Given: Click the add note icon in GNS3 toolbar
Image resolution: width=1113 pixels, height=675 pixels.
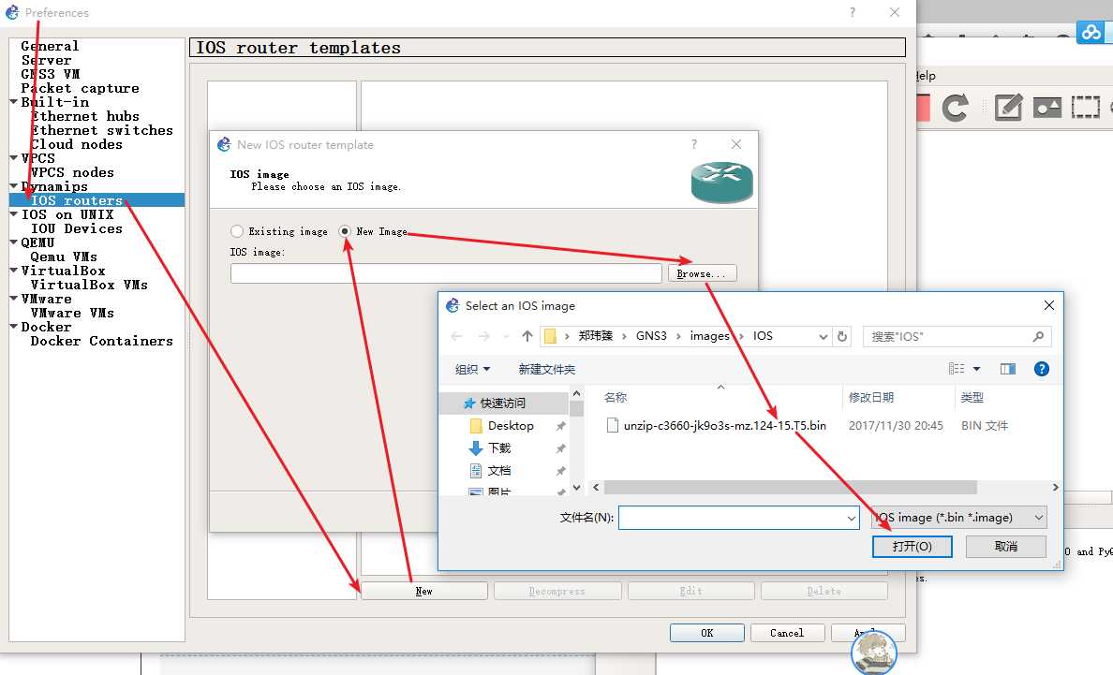Looking at the screenshot, I should pyautogui.click(x=1008, y=108).
